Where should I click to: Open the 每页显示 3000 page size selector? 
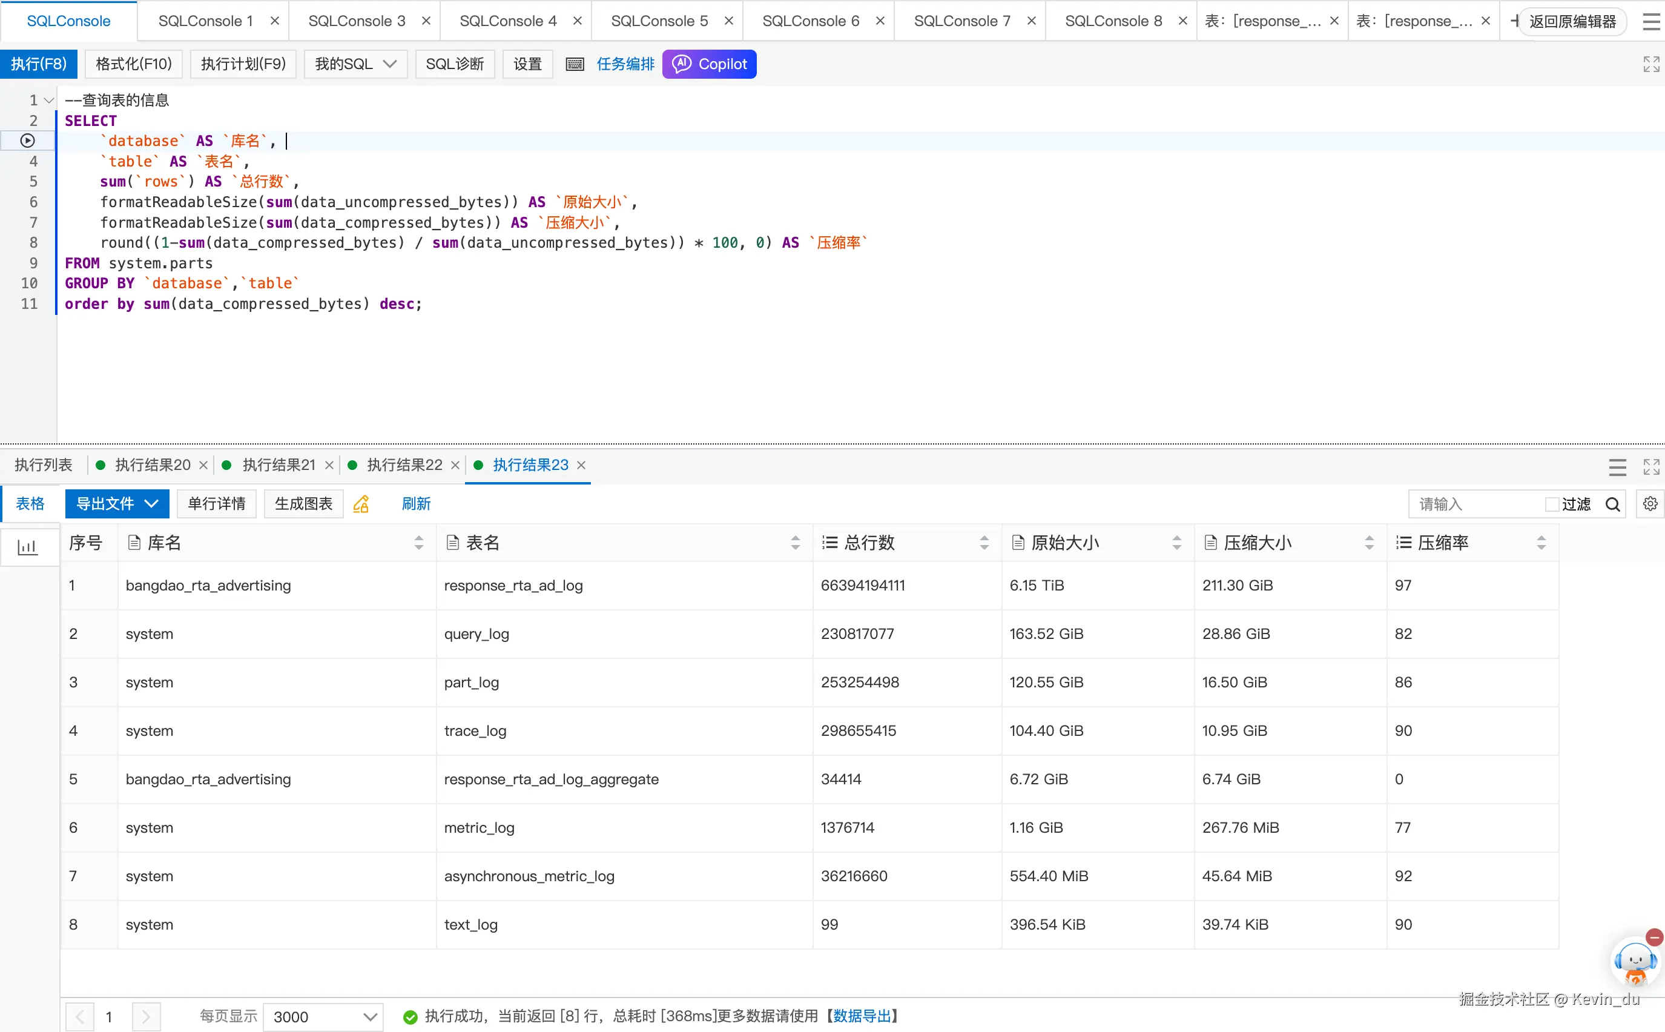click(323, 1016)
